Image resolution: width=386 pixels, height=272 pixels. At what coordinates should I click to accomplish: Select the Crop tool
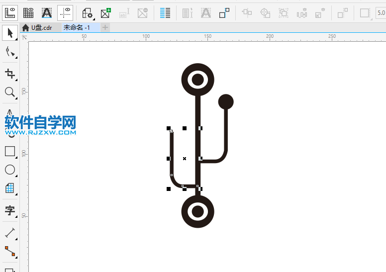(9, 74)
